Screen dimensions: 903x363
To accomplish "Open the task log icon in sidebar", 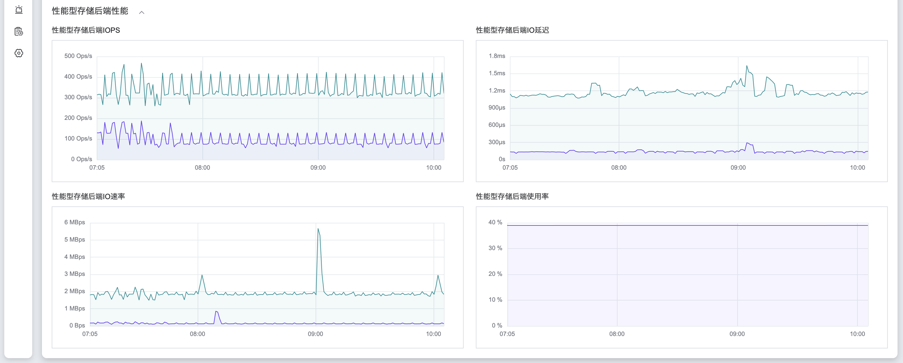I will coord(19,32).
